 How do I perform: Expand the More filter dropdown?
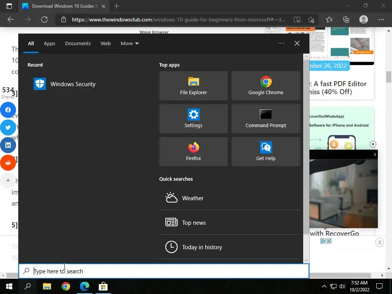point(129,44)
